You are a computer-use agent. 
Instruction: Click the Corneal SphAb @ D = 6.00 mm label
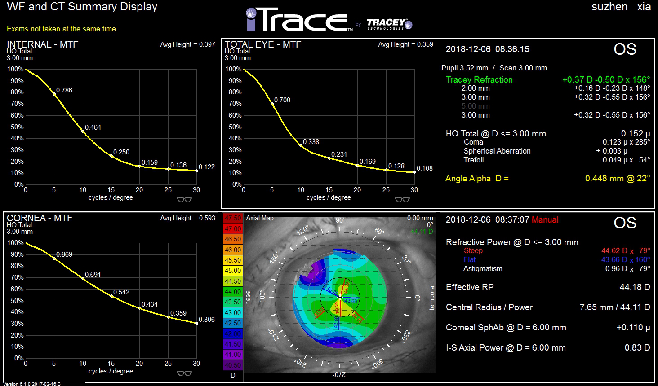506,328
